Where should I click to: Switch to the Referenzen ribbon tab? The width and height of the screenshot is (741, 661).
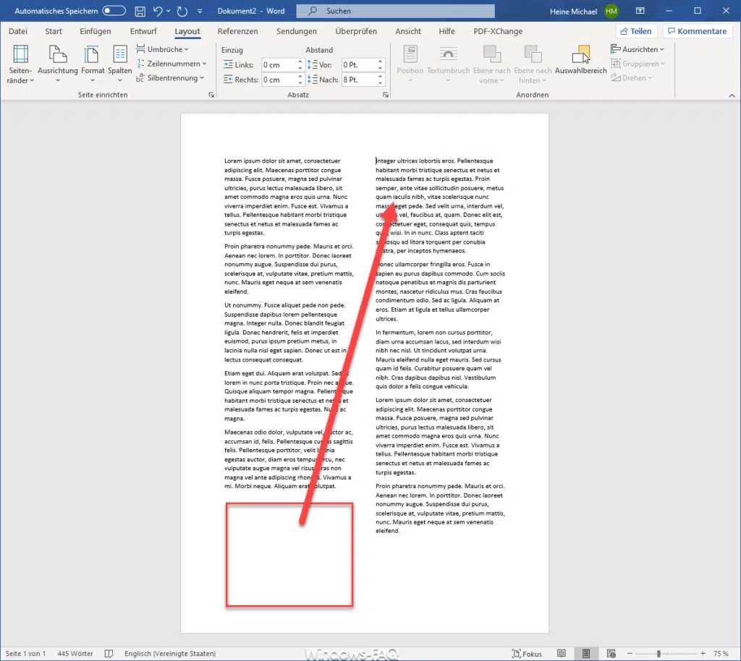pos(237,31)
